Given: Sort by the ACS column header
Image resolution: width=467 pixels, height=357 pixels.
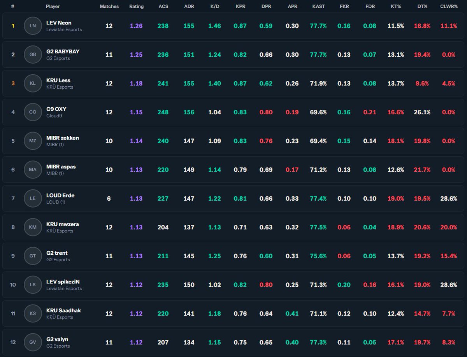Looking at the screenshot, I should click(x=163, y=7).
